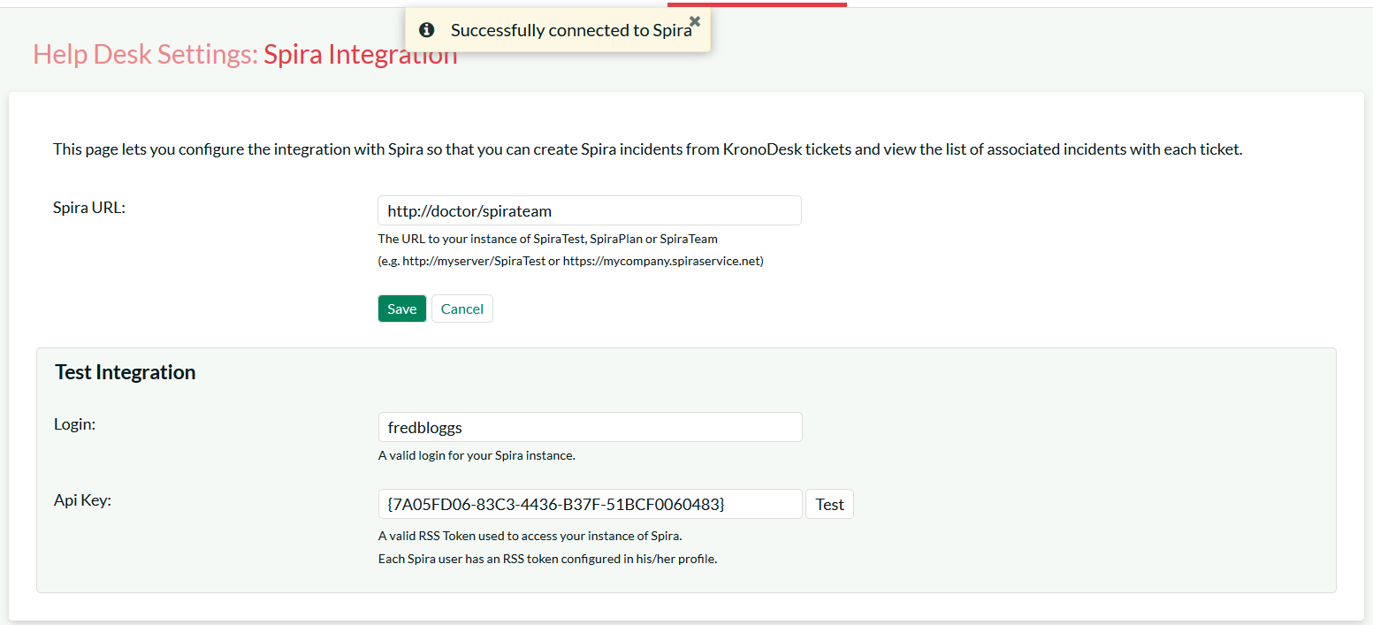Click the Api Key input field
This screenshot has width=1373, height=625.
(590, 504)
